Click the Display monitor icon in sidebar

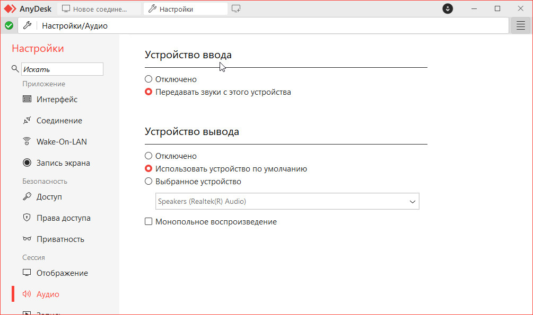click(x=27, y=273)
